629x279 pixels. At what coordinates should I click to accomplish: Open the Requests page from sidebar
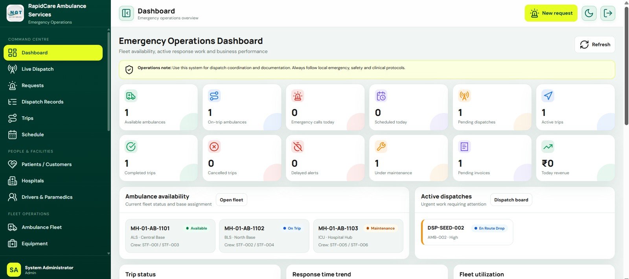[53, 85]
